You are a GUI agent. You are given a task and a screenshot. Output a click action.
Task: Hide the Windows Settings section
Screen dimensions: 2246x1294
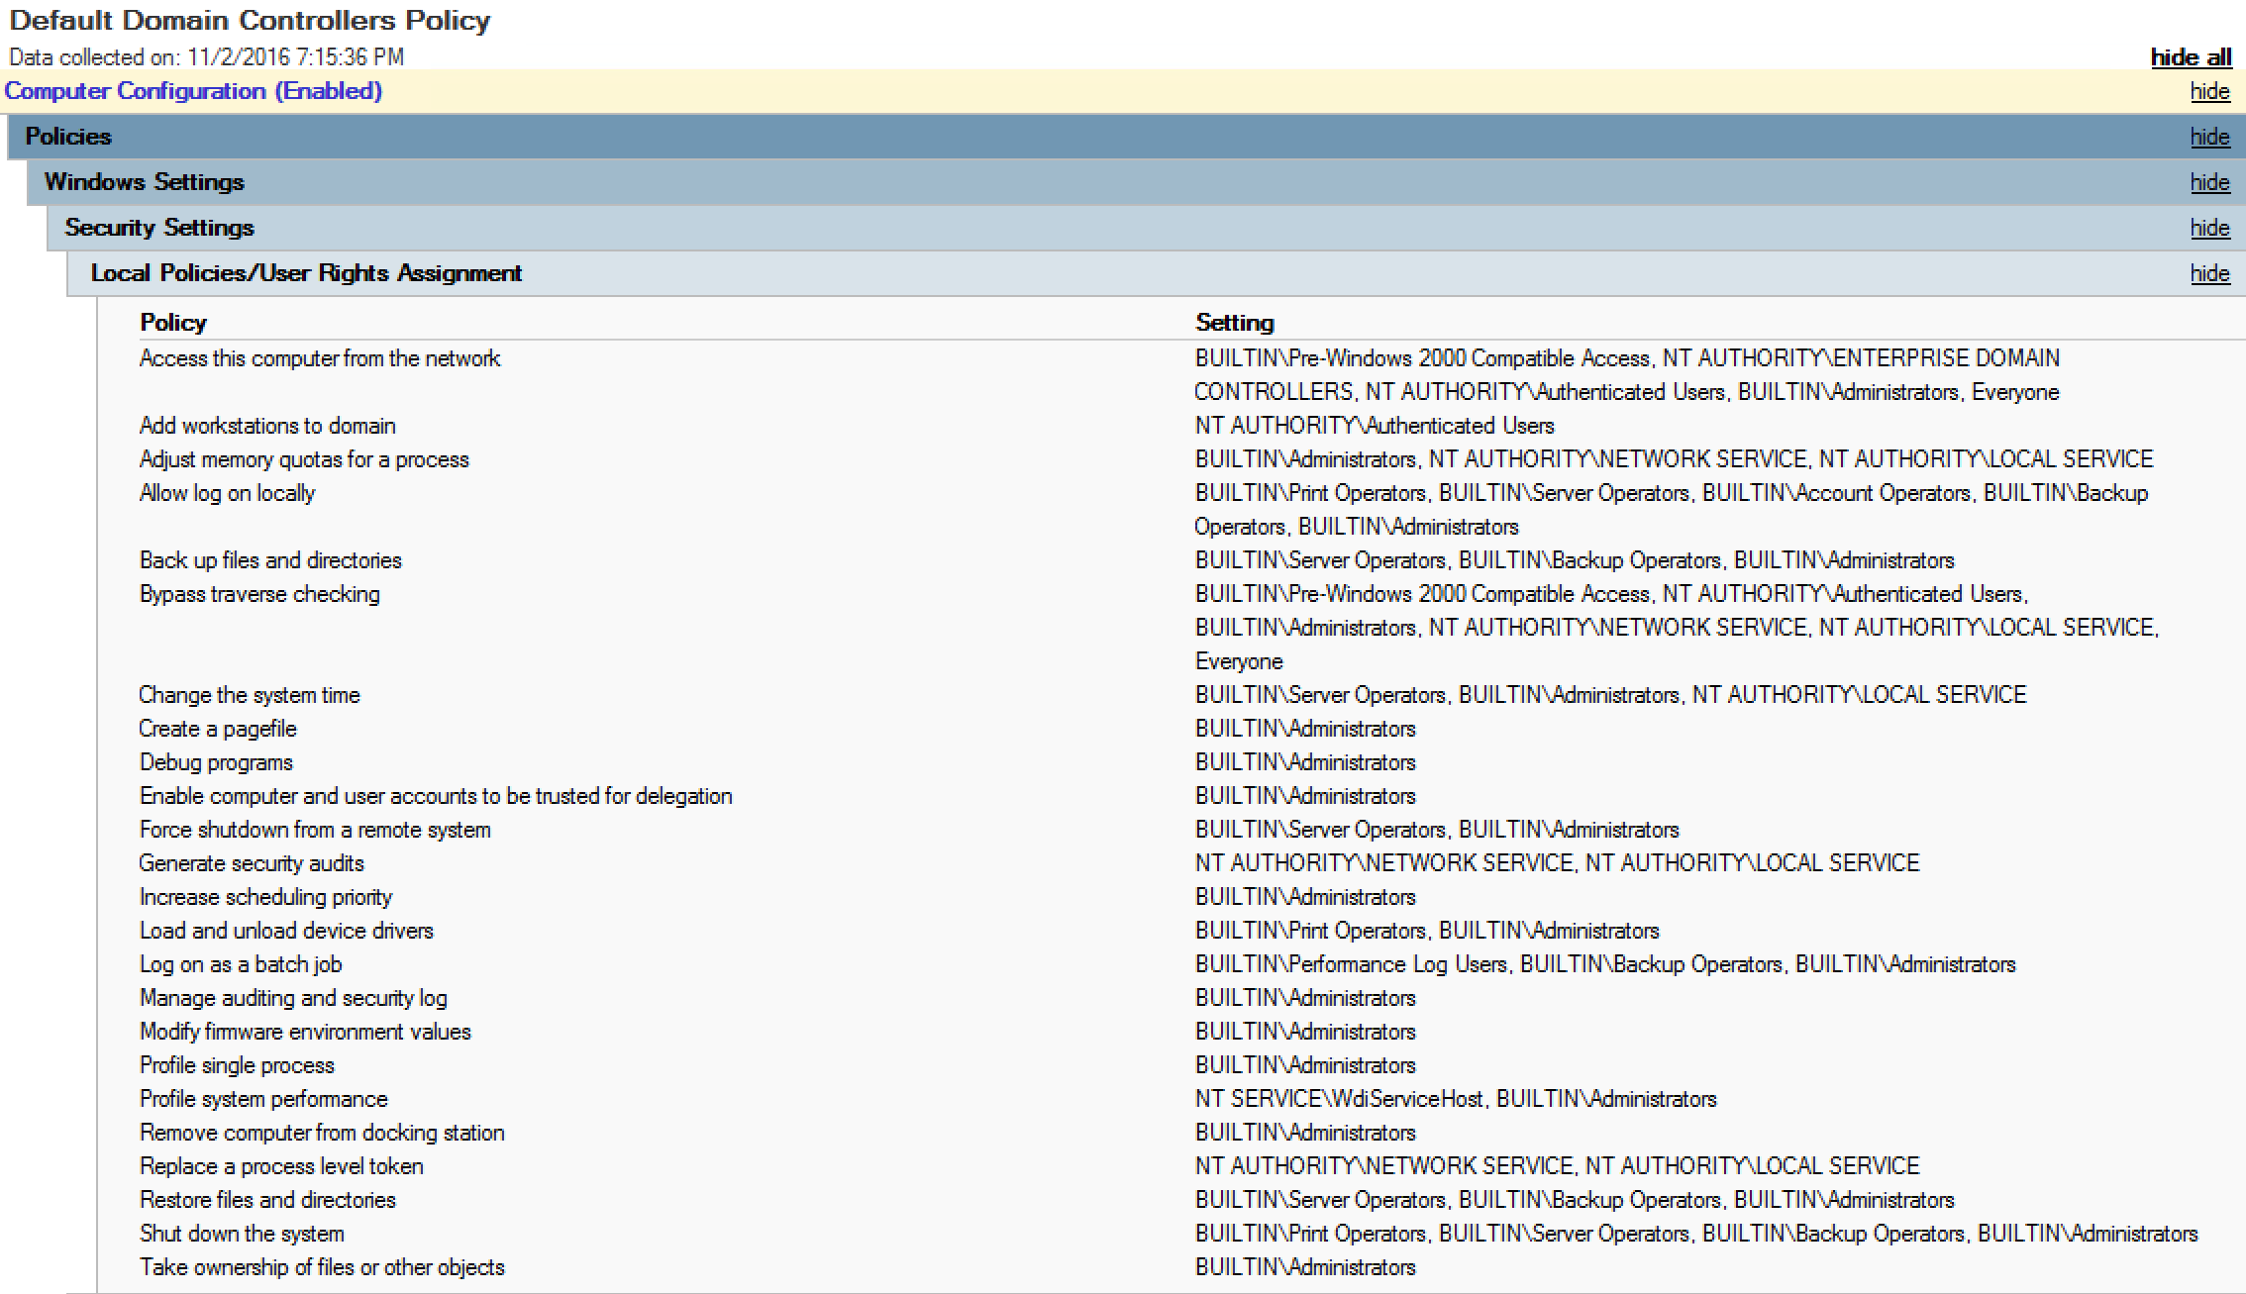click(2208, 182)
